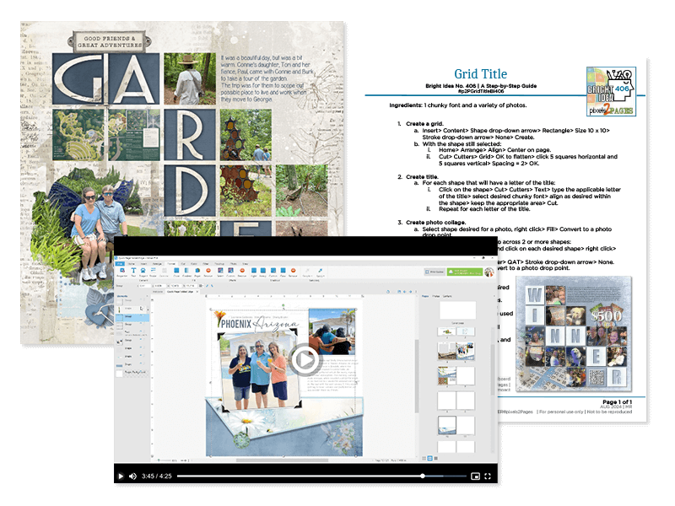Open the Filter ribbon tab

tap(206, 263)
